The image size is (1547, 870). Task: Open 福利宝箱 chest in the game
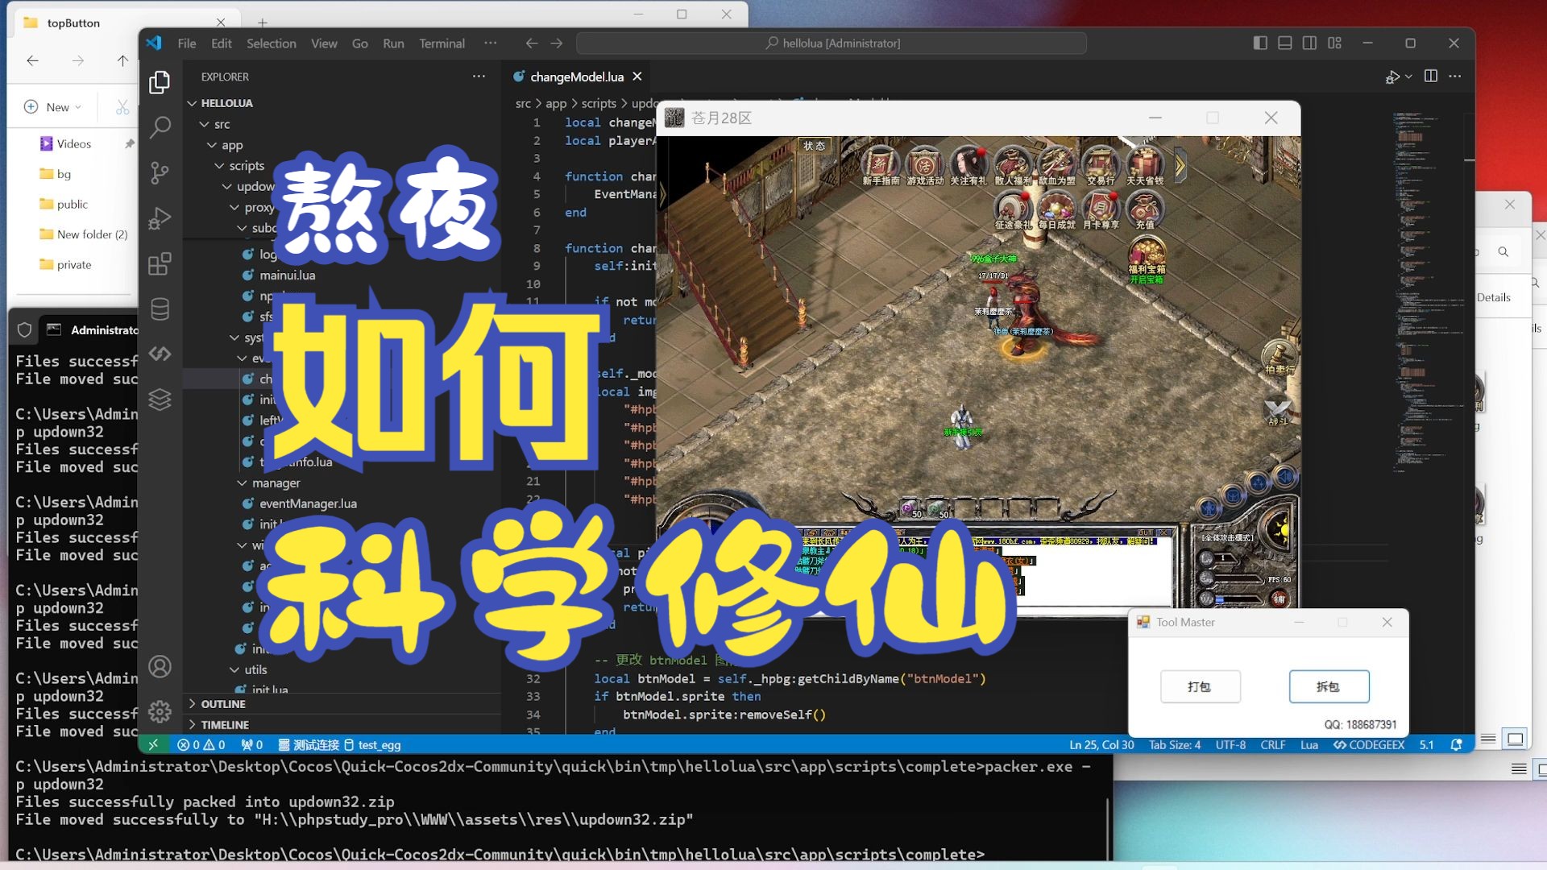click(x=1146, y=259)
